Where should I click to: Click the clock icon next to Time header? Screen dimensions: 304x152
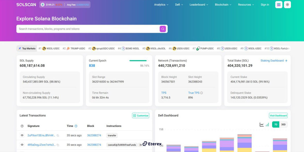(76, 126)
